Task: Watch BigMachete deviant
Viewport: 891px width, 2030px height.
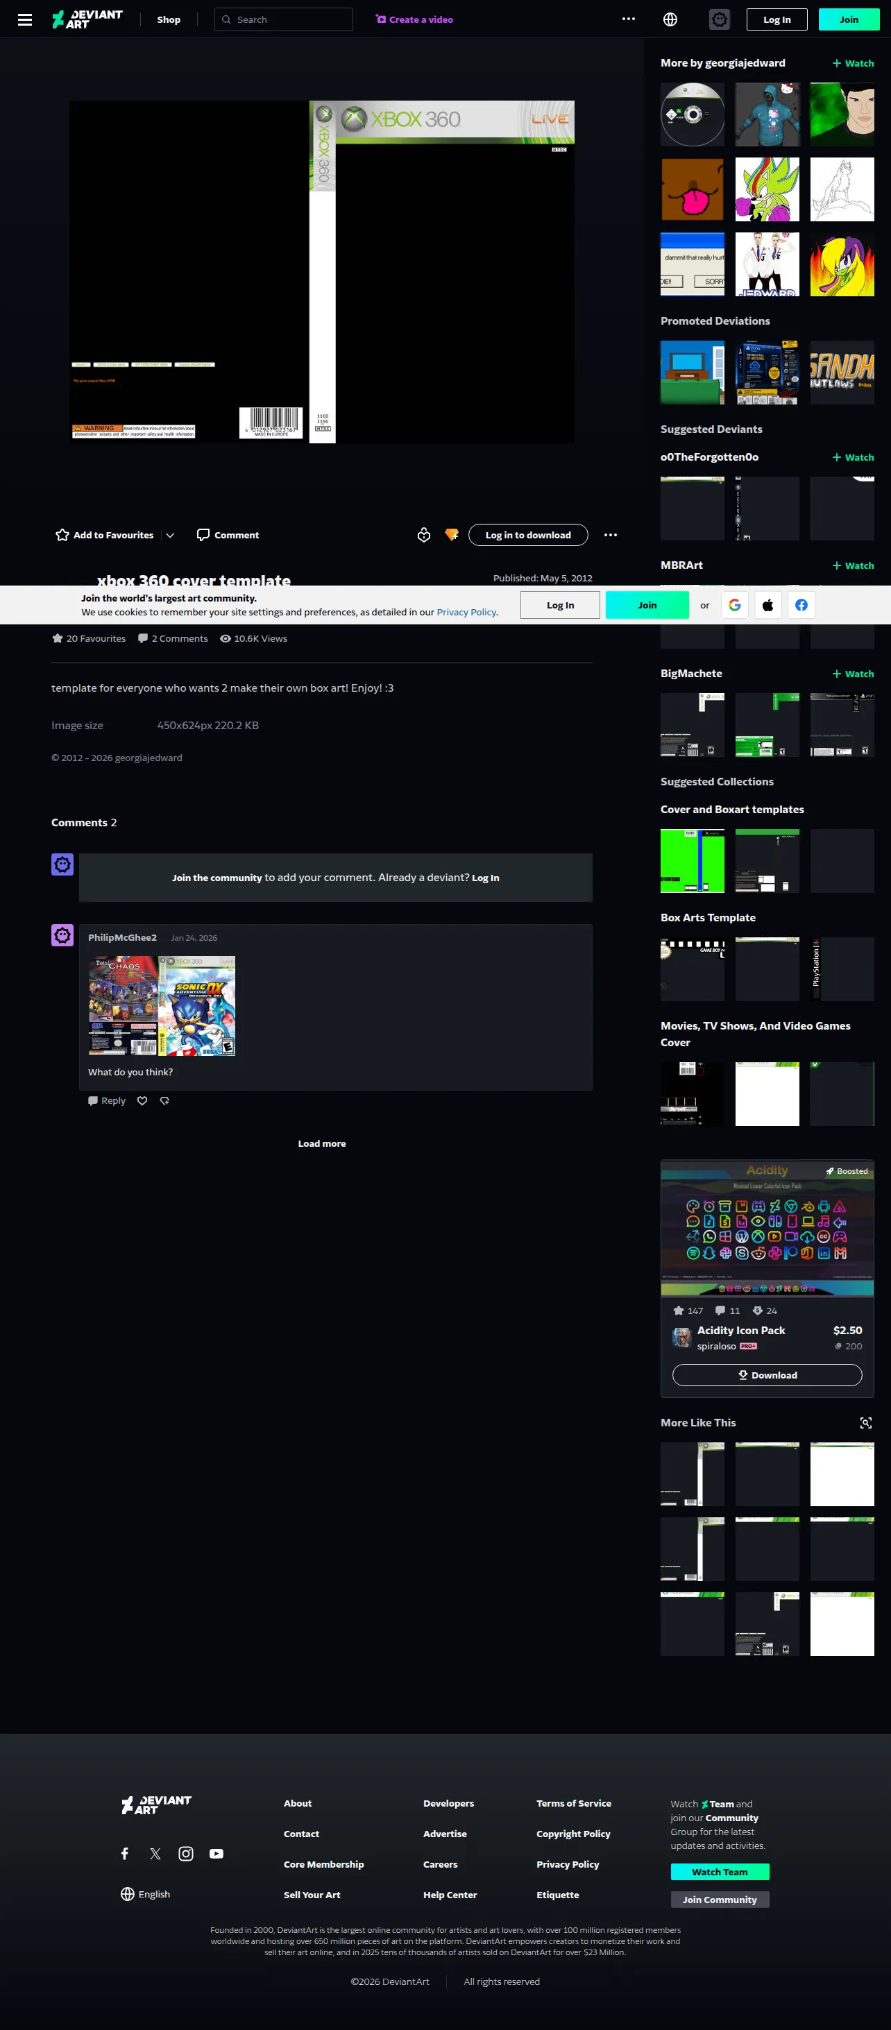Action: (853, 674)
